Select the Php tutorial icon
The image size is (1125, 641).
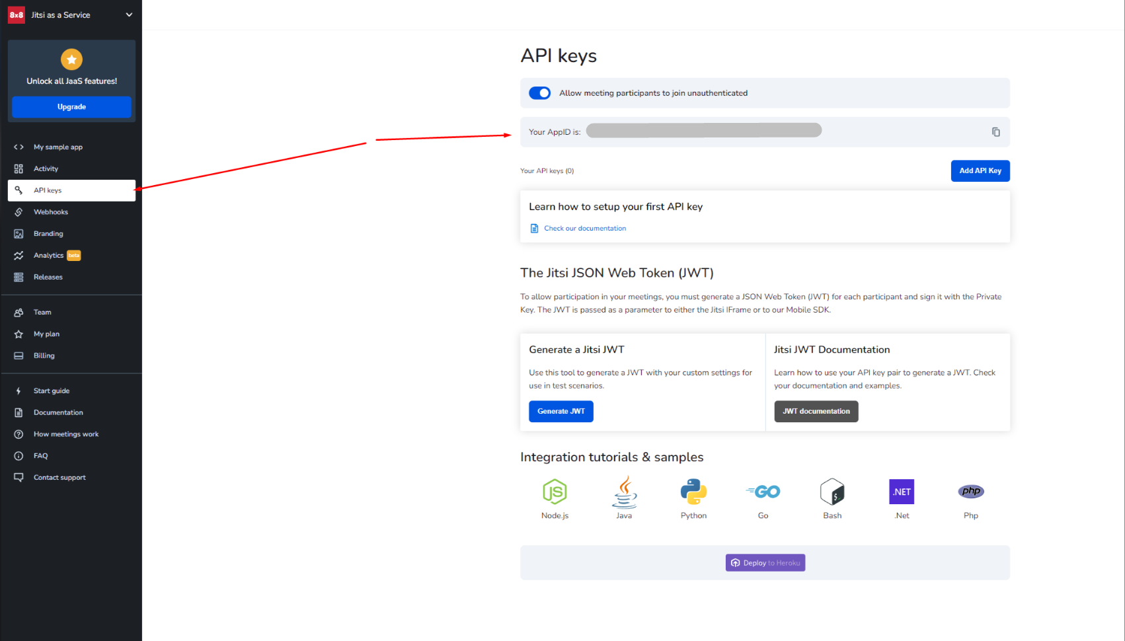click(x=971, y=492)
